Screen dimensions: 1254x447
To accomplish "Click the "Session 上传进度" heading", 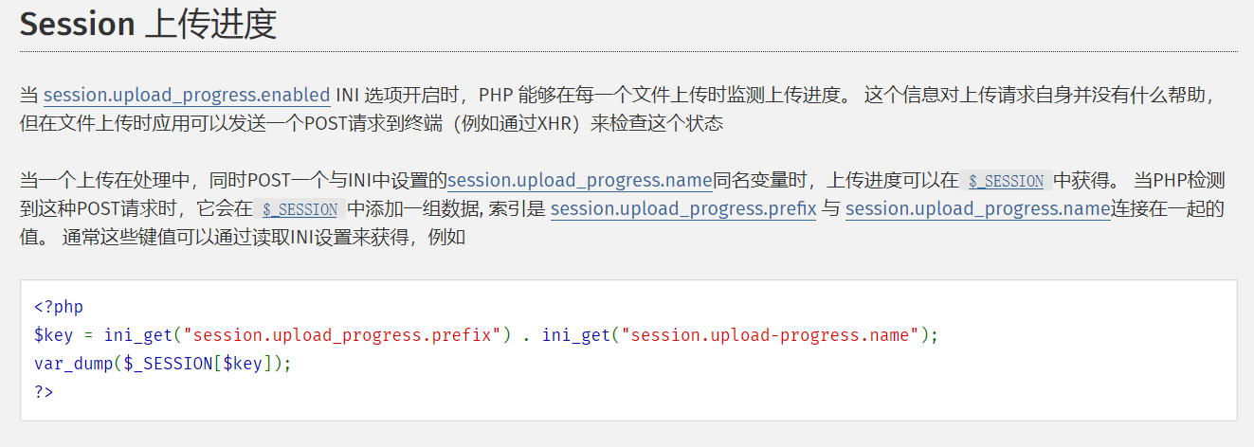I will click(x=149, y=25).
